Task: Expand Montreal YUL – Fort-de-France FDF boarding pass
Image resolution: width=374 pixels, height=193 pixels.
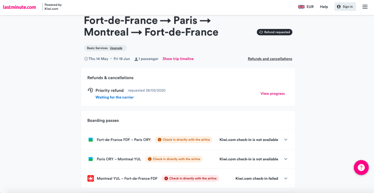Action: tap(286, 178)
